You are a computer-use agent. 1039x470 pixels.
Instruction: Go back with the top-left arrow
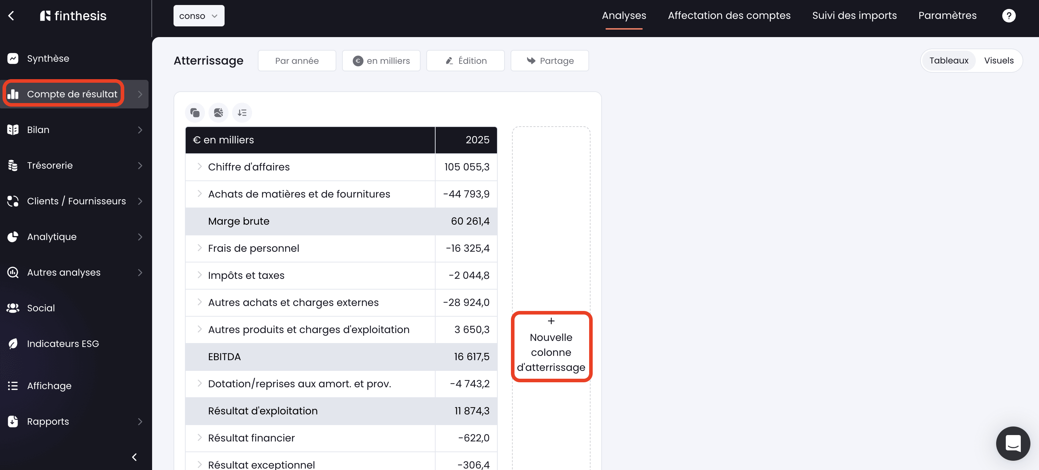[11, 16]
